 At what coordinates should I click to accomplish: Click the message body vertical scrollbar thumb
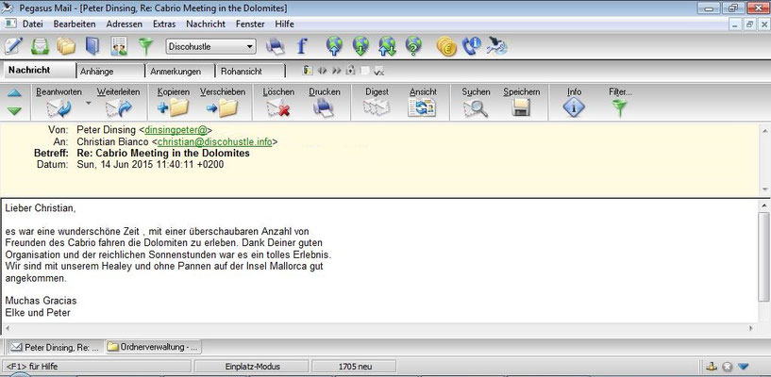(x=763, y=255)
